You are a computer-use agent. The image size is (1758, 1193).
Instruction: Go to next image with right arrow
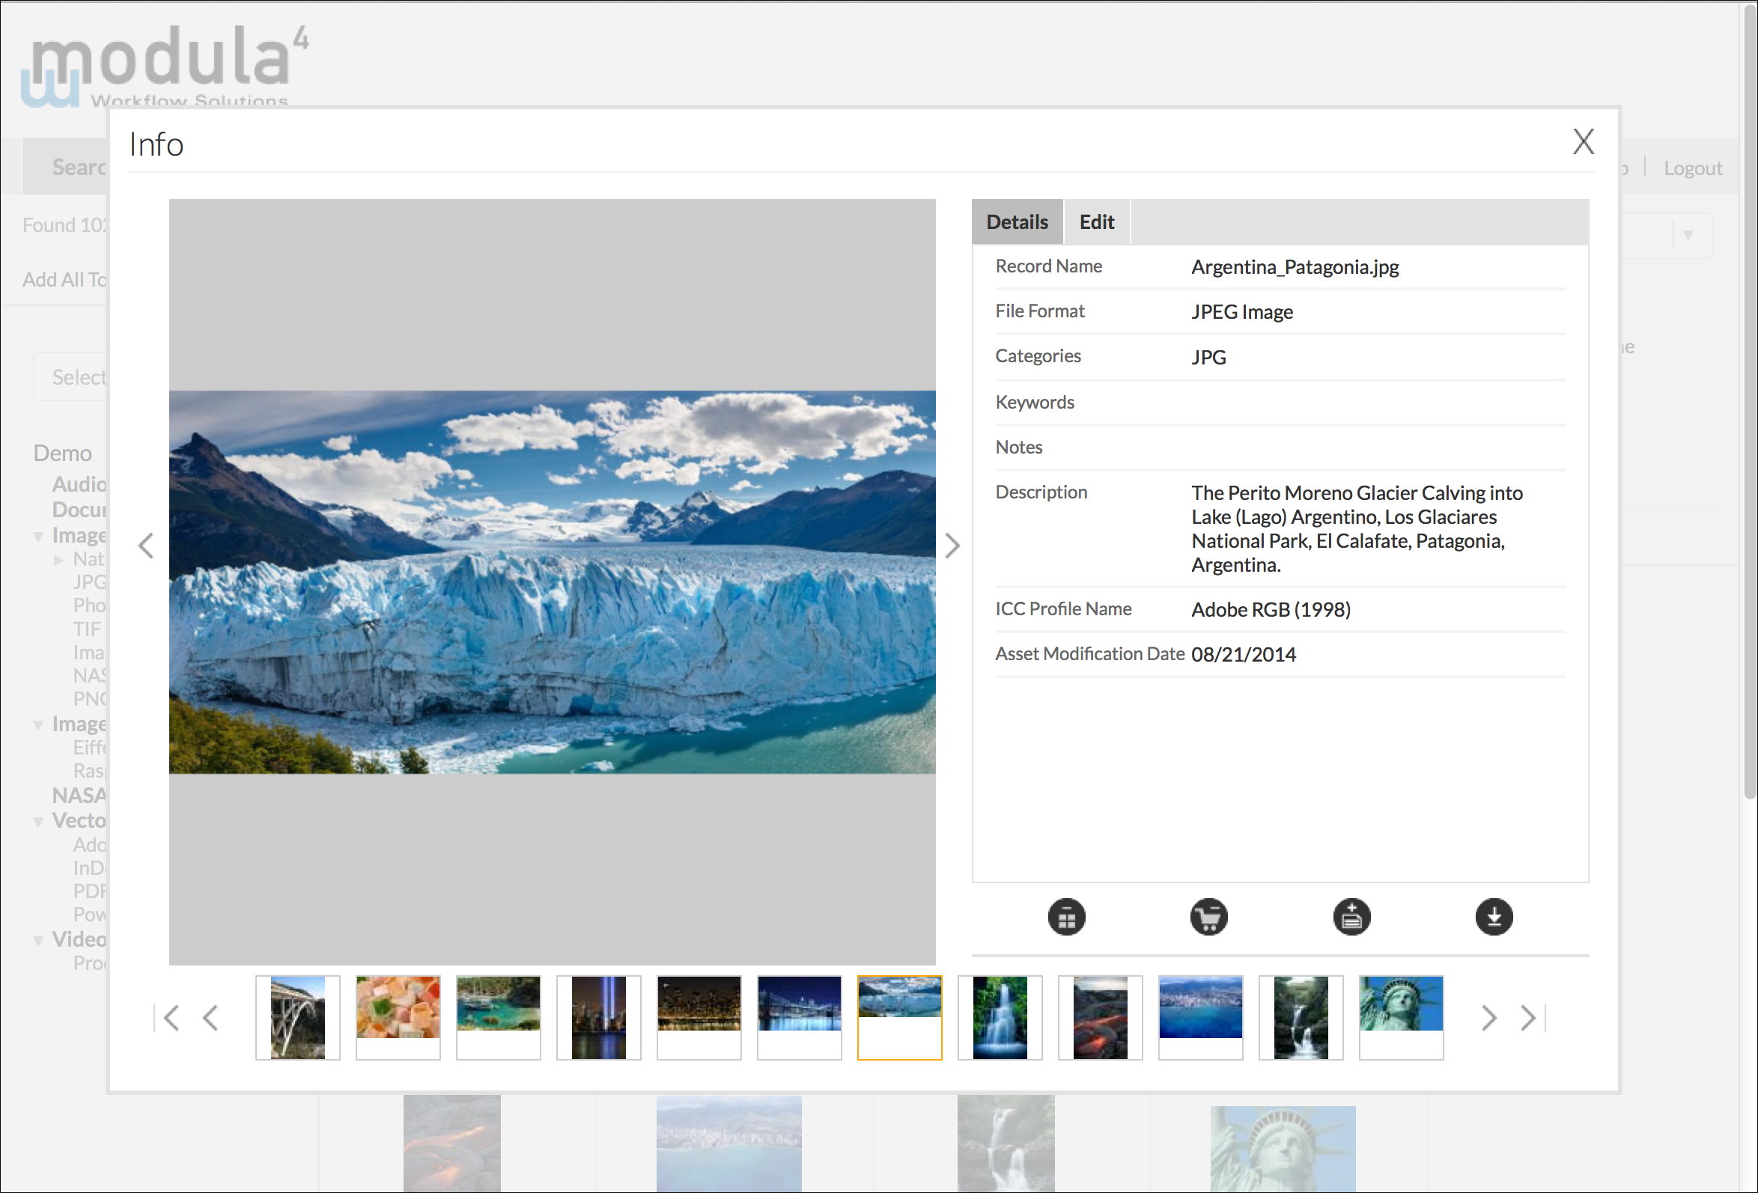coord(952,545)
